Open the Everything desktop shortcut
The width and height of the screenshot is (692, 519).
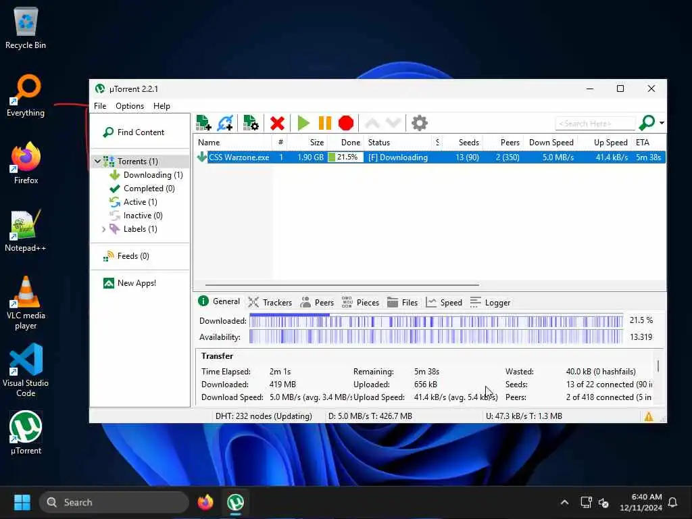(x=26, y=96)
